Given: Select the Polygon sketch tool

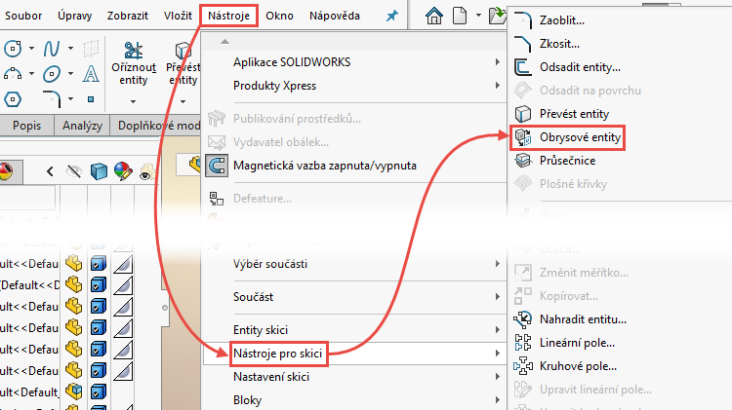Looking at the screenshot, I should [x=13, y=98].
